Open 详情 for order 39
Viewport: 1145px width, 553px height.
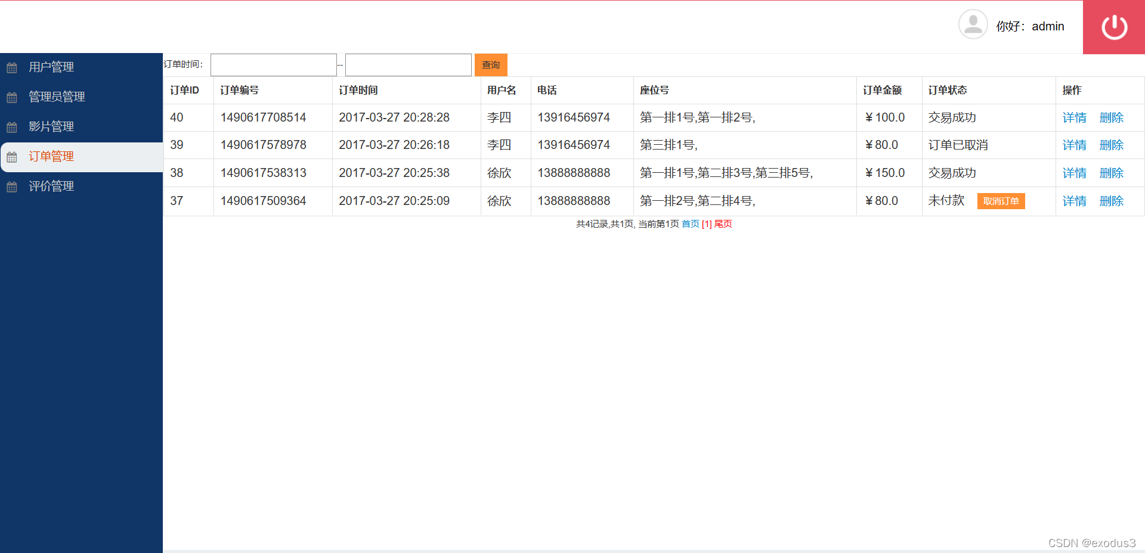pyautogui.click(x=1074, y=145)
